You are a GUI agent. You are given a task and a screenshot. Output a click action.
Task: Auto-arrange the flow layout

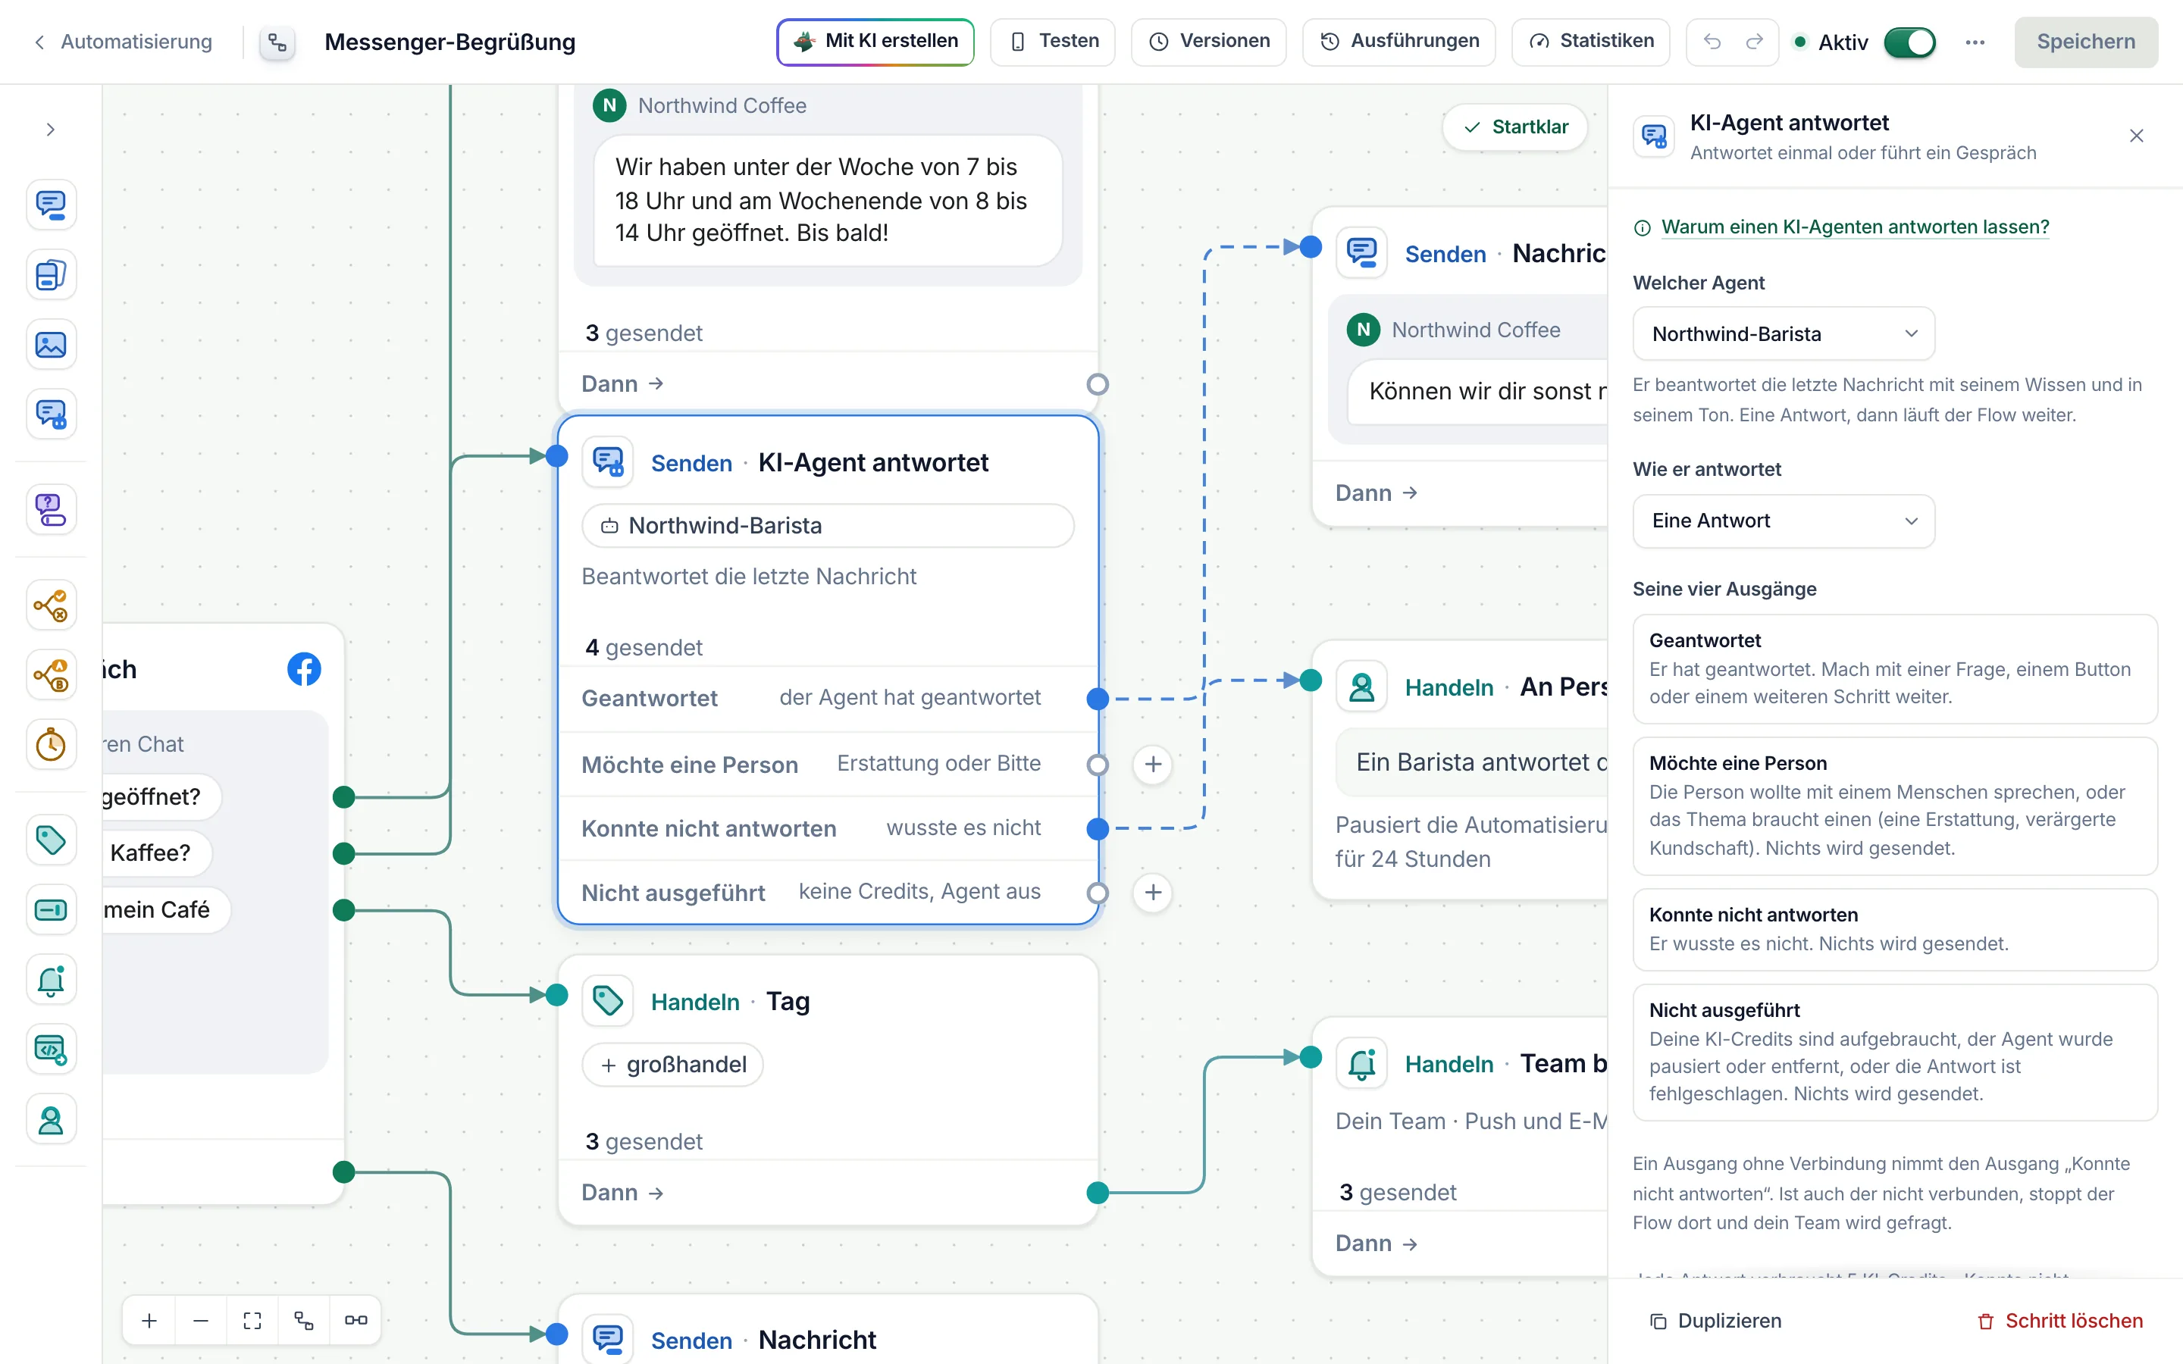coord(304,1321)
